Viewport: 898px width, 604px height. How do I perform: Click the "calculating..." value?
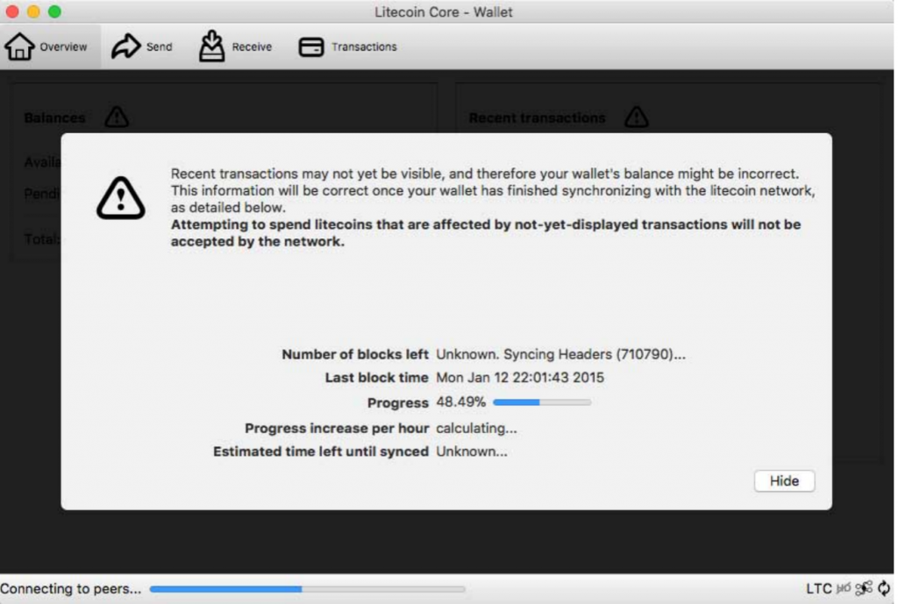(x=476, y=429)
